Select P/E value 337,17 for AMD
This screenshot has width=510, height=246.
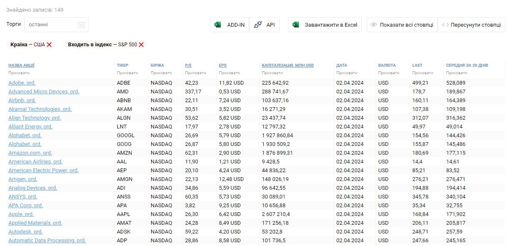coord(193,91)
